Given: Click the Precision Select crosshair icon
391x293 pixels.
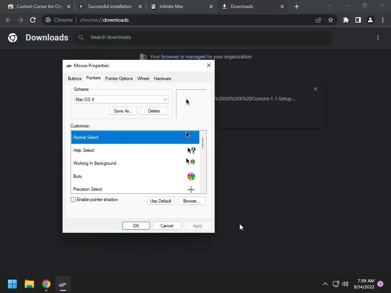Looking at the screenshot, I should click(191, 189).
